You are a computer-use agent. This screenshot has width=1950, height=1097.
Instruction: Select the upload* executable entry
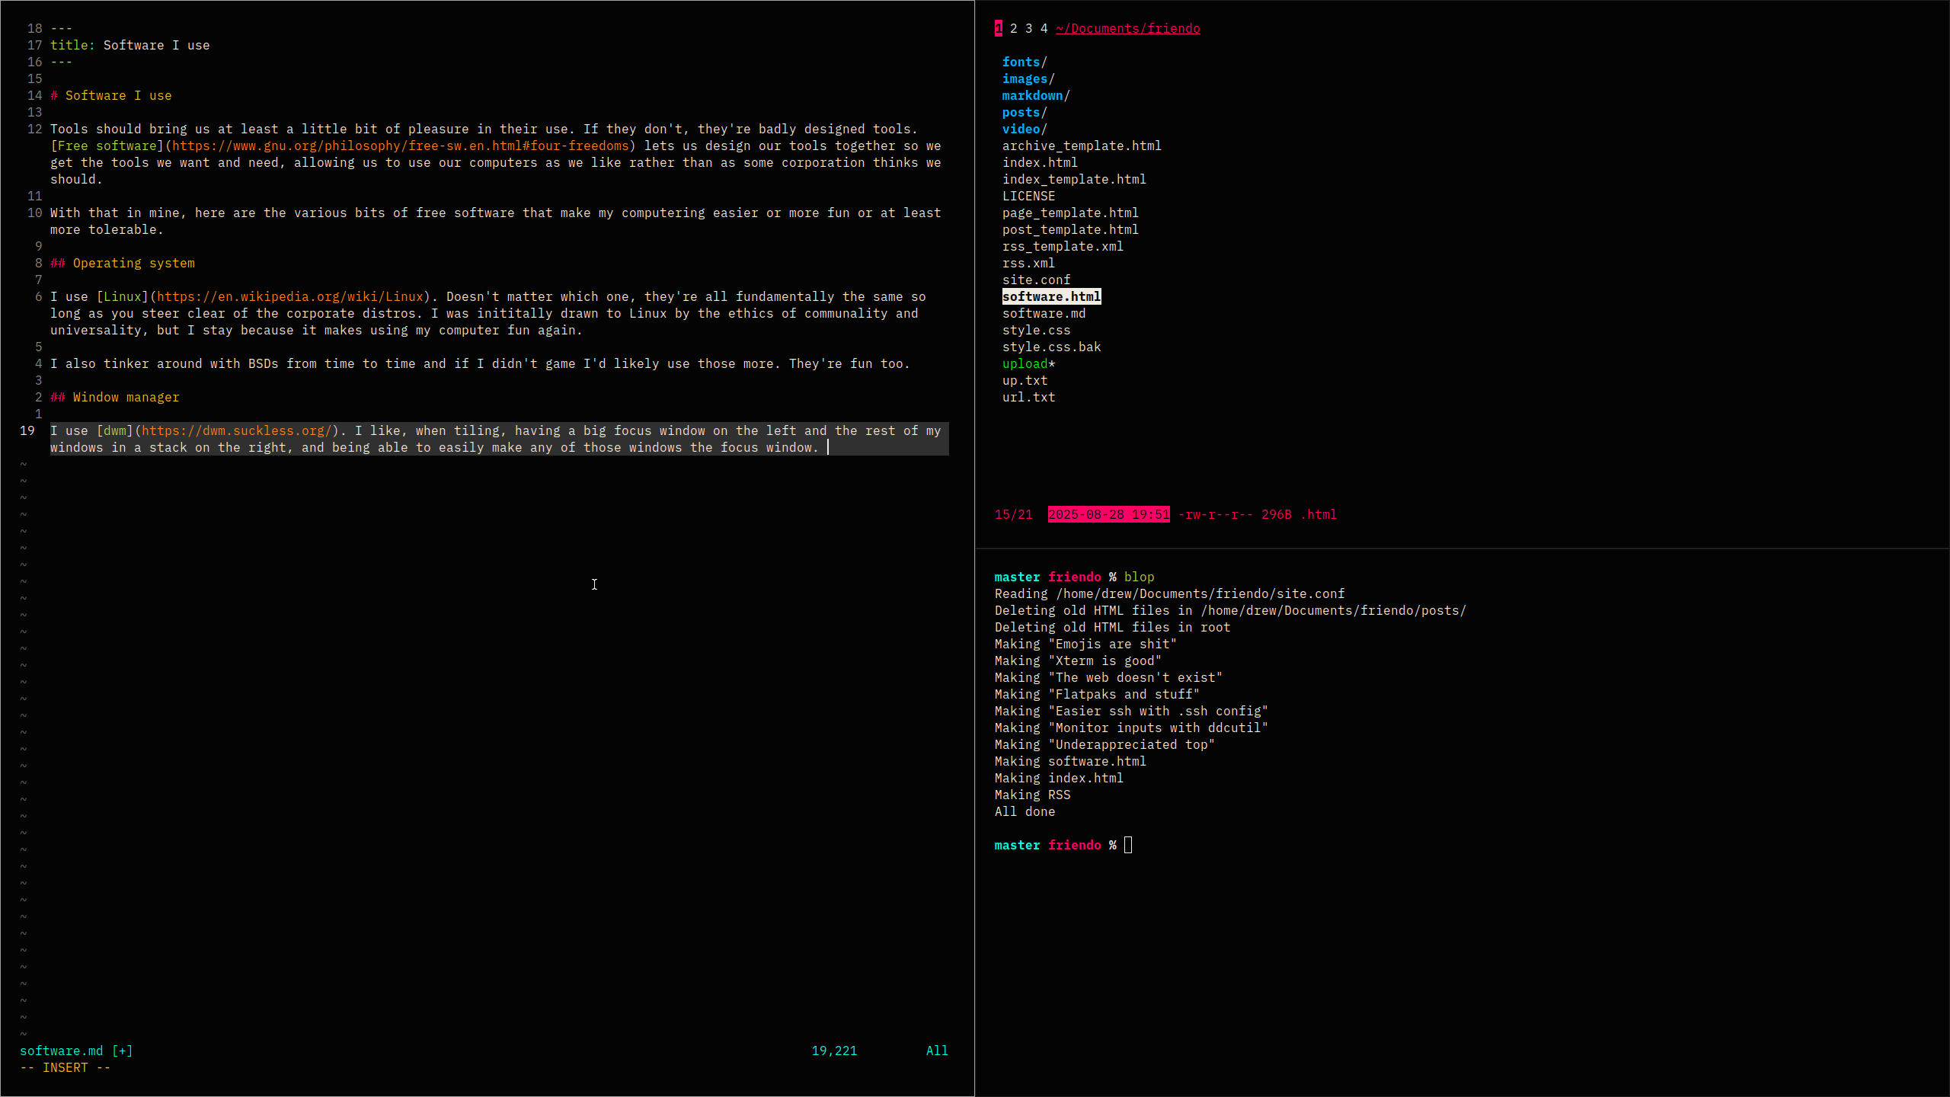1028,363
